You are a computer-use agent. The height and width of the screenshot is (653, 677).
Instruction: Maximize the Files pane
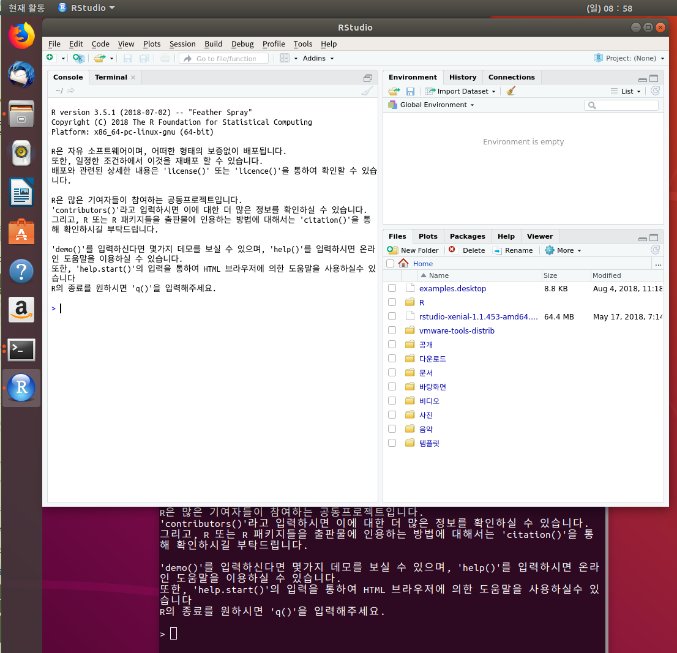654,238
